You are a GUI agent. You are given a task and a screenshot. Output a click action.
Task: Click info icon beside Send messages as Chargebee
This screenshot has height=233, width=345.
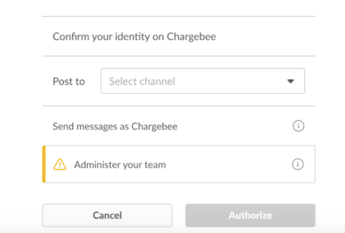(298, 126)
